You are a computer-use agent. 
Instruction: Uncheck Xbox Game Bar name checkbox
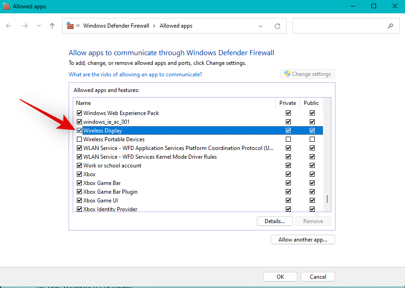click(79, 183)
